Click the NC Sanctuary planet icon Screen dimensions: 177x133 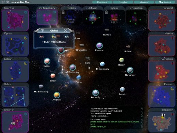(41, 87)
